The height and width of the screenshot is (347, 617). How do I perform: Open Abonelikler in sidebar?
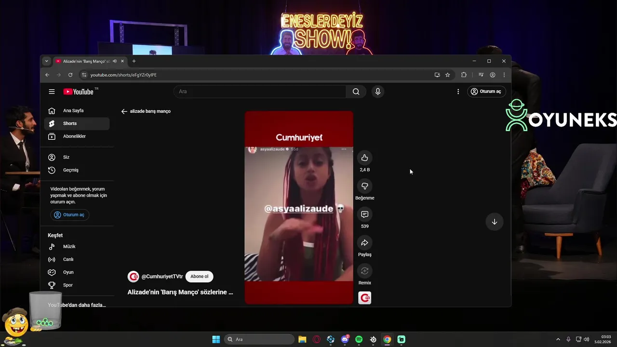point(77,136)
